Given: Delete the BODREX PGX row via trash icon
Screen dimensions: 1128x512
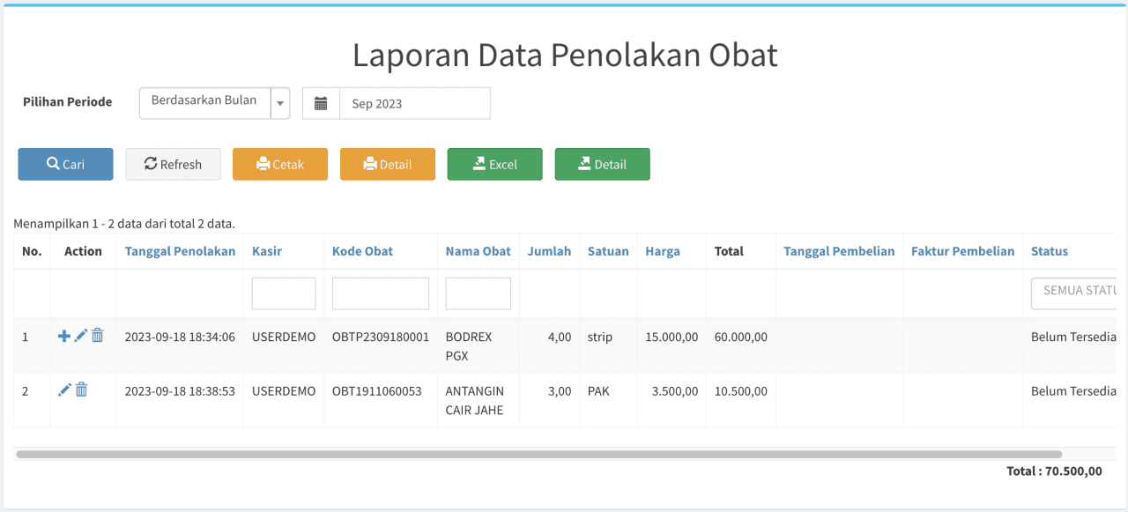Looking at the screenshot, I should pyautogui.click(x=98, y=336).
